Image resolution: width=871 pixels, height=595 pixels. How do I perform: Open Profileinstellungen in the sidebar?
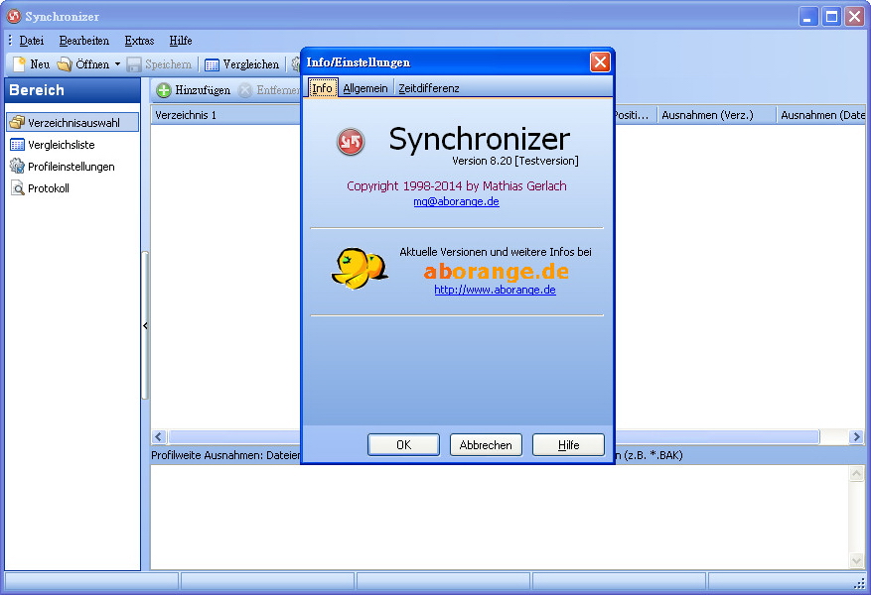(70, 167)
